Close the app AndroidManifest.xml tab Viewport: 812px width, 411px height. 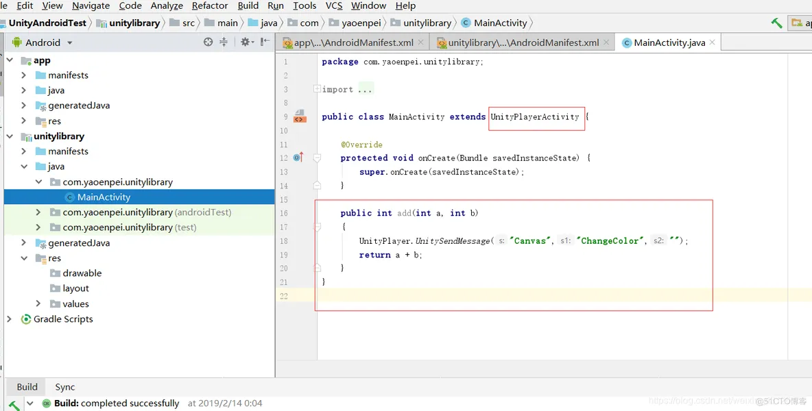pos(420,42)
